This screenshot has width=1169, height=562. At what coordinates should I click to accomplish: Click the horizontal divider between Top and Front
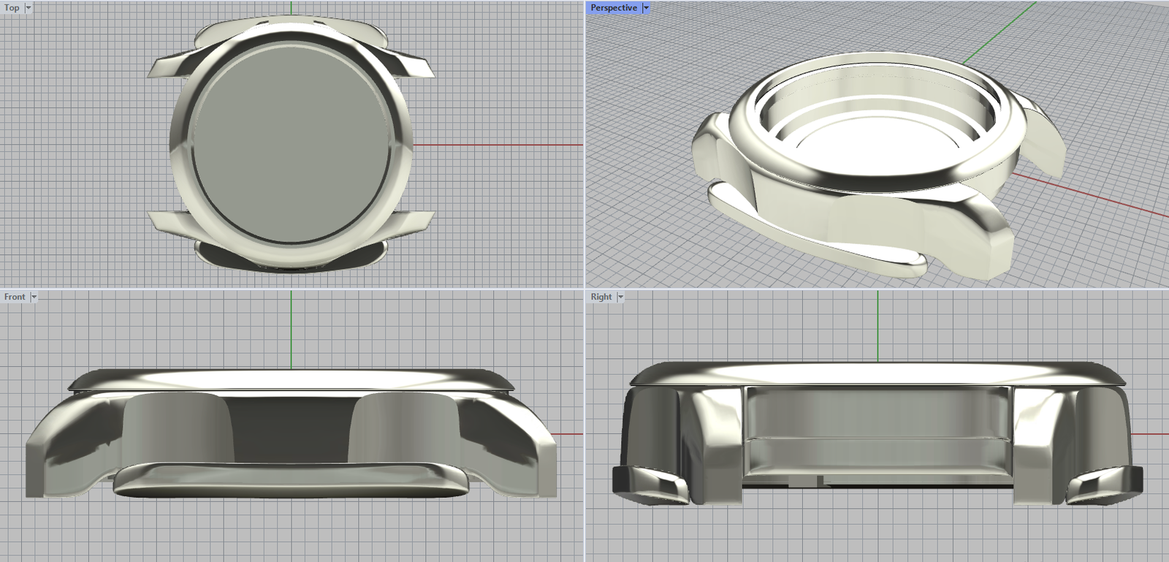pos(292,289)
